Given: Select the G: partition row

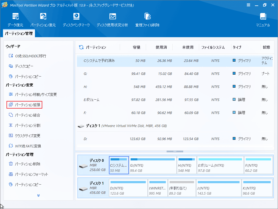Looking at the screenshot, I should coord(175,74).
